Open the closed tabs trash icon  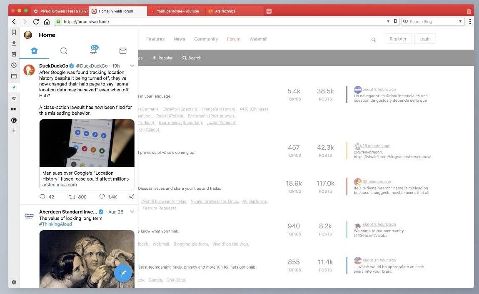[x=469, y=11]
